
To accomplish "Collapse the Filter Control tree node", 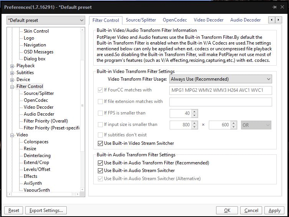I will [x=12, y=87].
